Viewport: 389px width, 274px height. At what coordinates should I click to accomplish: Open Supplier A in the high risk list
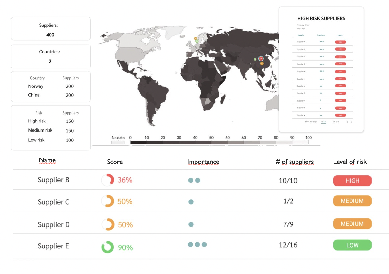click(301, 42)
